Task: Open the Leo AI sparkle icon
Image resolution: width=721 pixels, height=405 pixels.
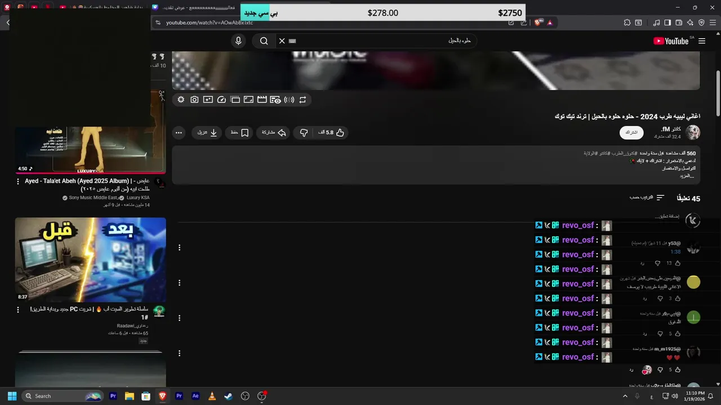Action: click(690, 22)
